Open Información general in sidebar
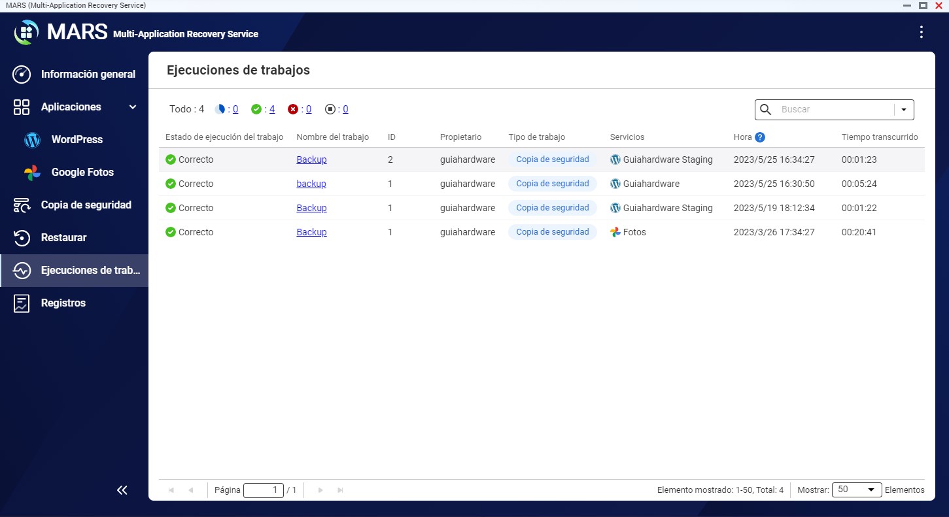 [x=88, y=75]
